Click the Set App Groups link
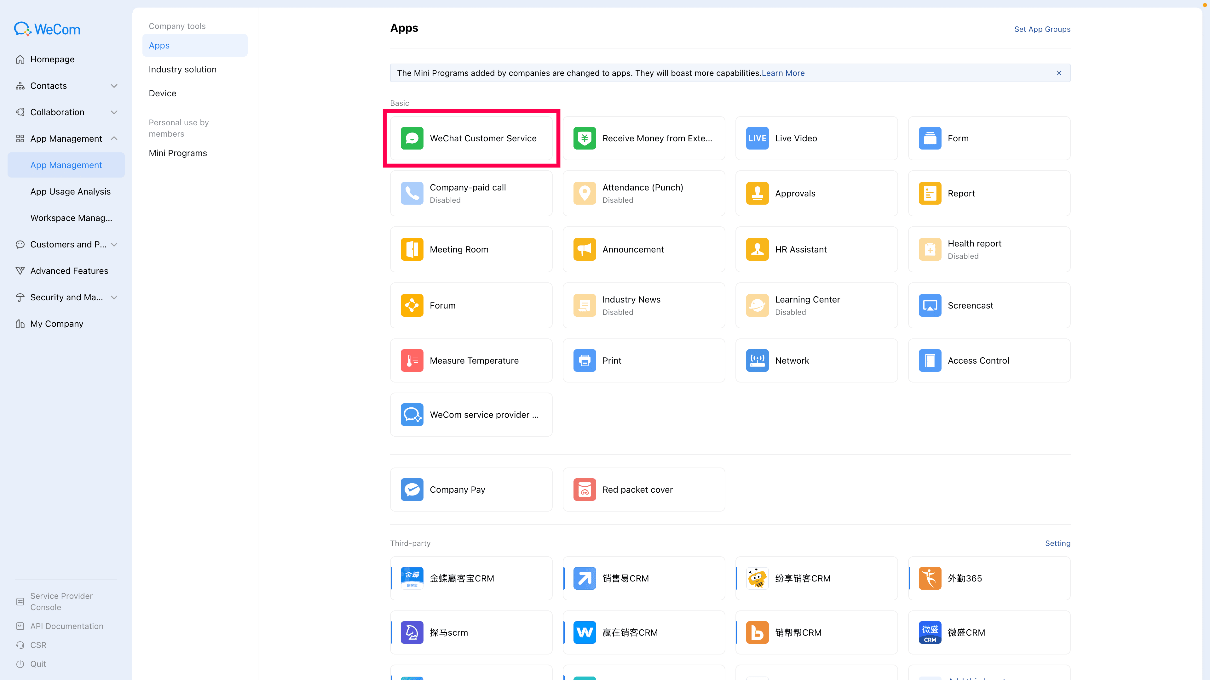1210x680 pixels. [1042, 29]
